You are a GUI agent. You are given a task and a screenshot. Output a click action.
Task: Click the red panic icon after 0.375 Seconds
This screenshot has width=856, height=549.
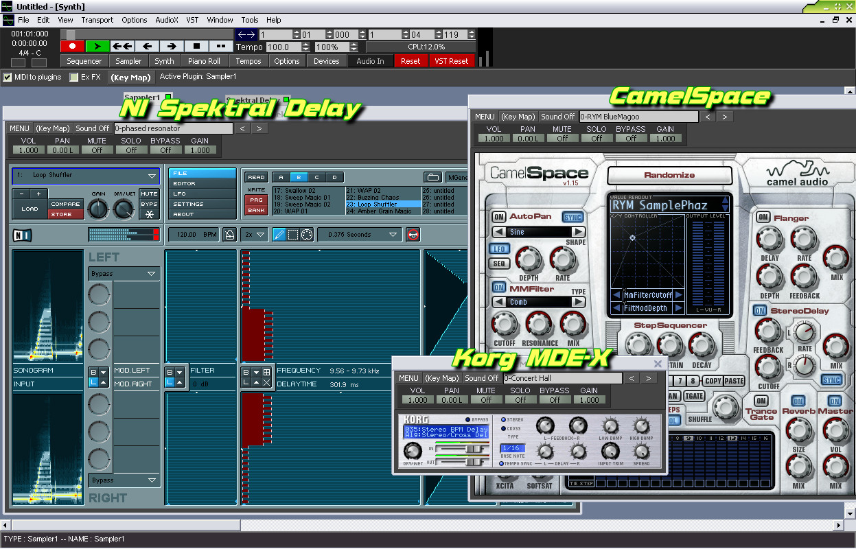(x=413, y=235)
